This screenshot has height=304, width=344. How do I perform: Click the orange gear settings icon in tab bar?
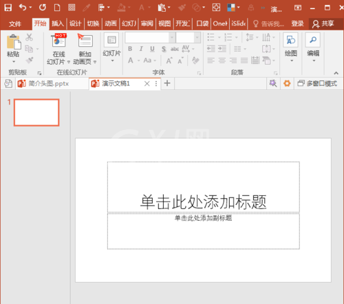[x=287, y=83]
